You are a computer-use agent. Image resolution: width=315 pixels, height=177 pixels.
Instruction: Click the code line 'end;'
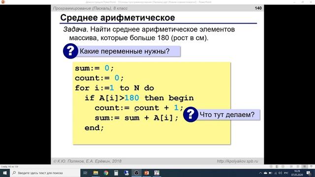pos(94,128)
